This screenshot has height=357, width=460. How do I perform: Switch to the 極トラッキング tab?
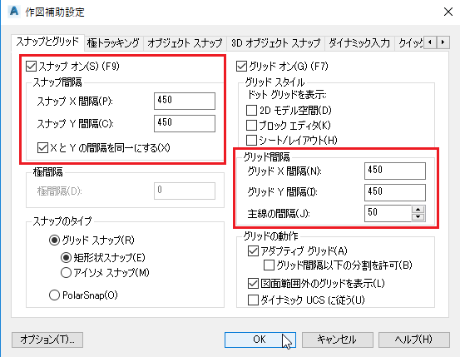(x=113, y=43)
